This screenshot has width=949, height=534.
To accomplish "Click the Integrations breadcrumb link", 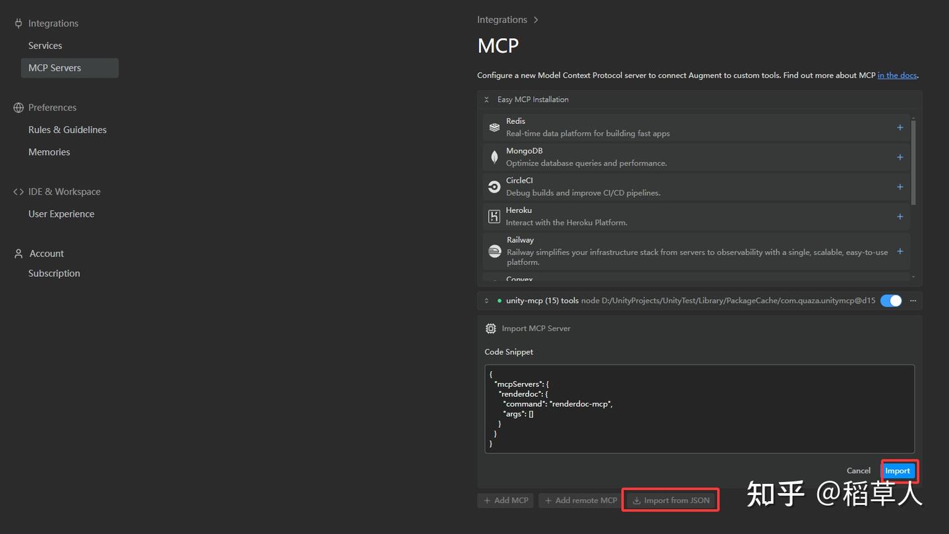I will [x=502, y=20].
